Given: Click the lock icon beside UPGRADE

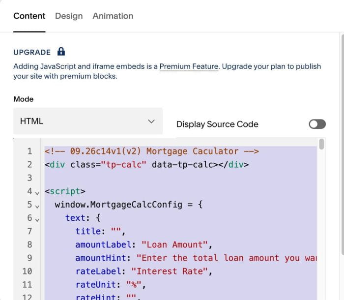Looking at the screenshot, I should (x=61, y=52).
